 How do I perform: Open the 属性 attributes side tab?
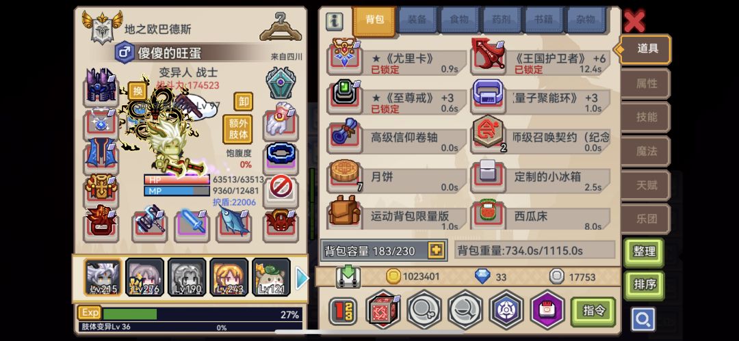(646, 83)
